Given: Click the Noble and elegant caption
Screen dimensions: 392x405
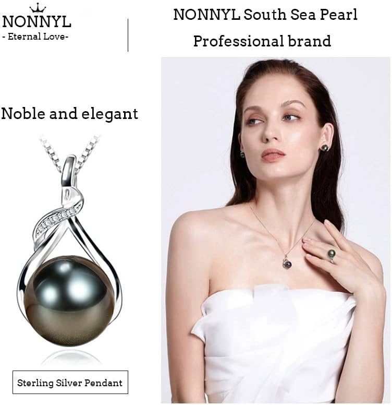Looking at the screenshot, I should click(70, 114).
